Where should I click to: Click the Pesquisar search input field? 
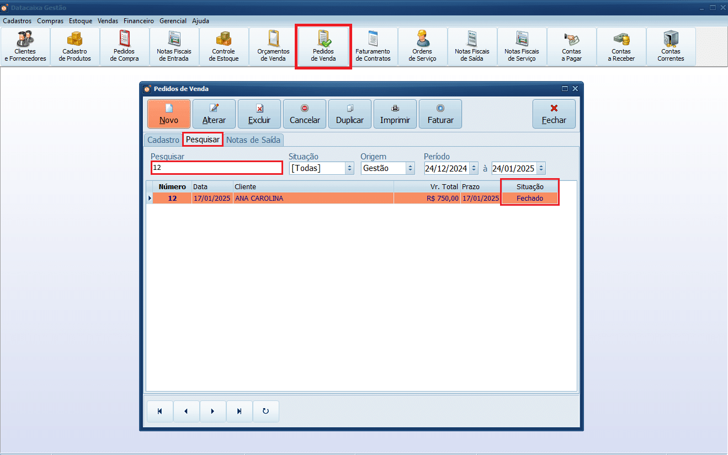[216, 168]
